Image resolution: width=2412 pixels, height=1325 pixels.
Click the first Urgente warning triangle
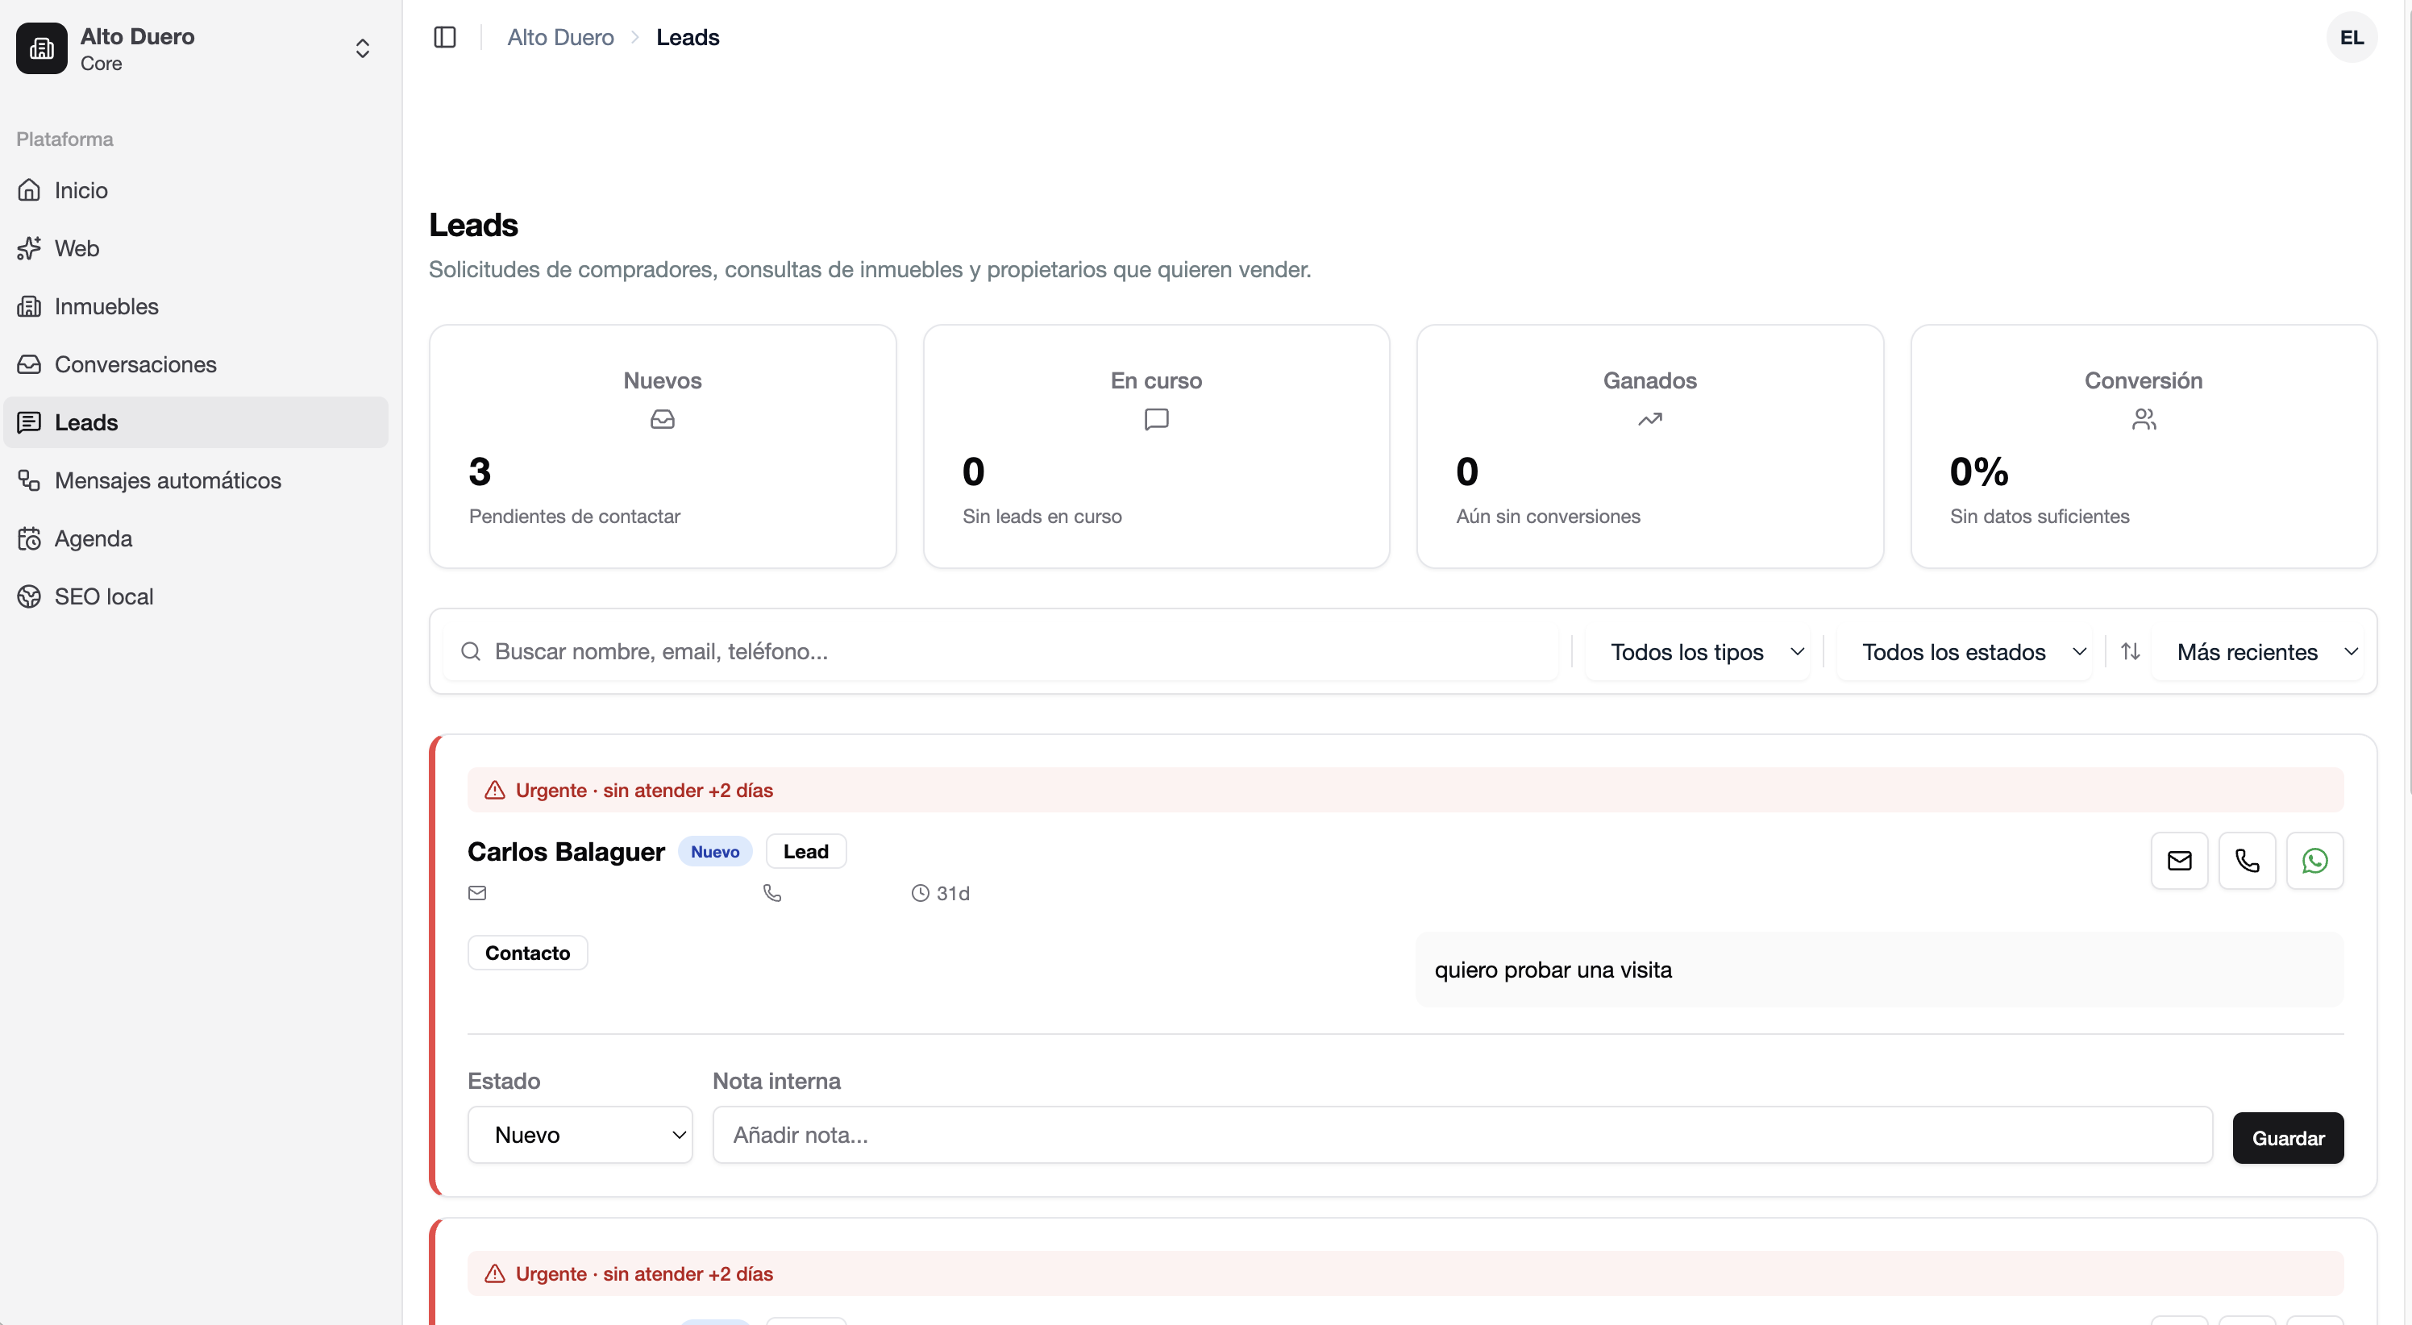494,789
